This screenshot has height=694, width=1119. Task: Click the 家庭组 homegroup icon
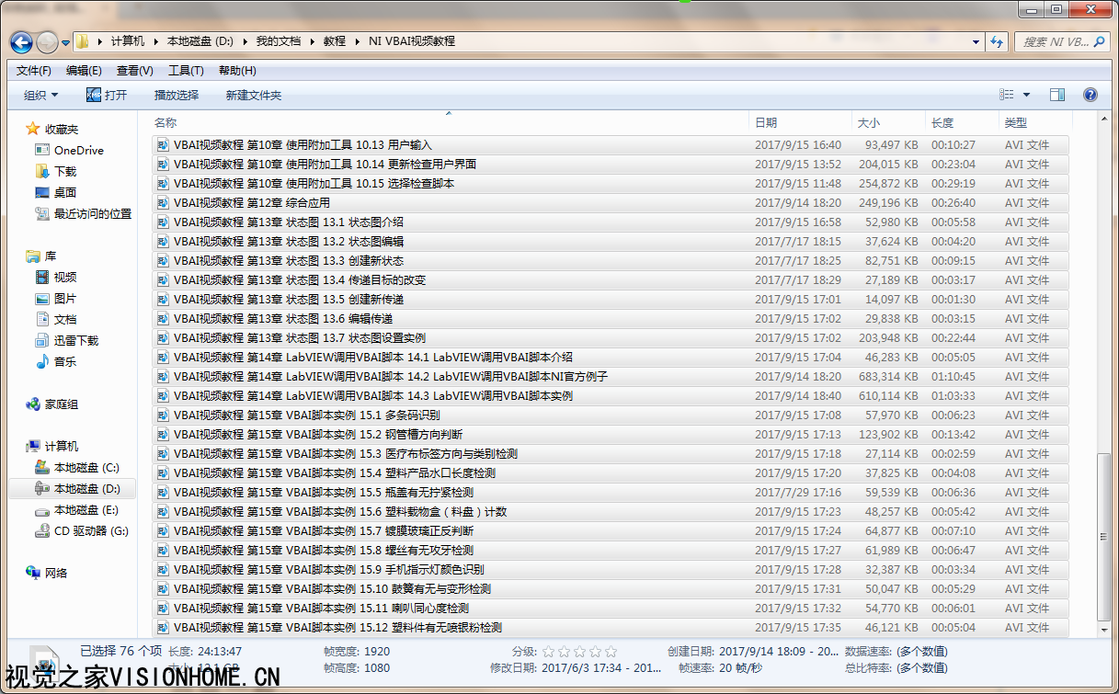[x=33, y=404]
